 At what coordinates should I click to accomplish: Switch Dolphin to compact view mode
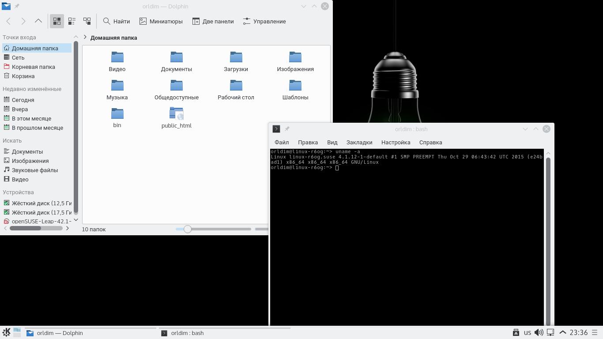tap(72, 21)
